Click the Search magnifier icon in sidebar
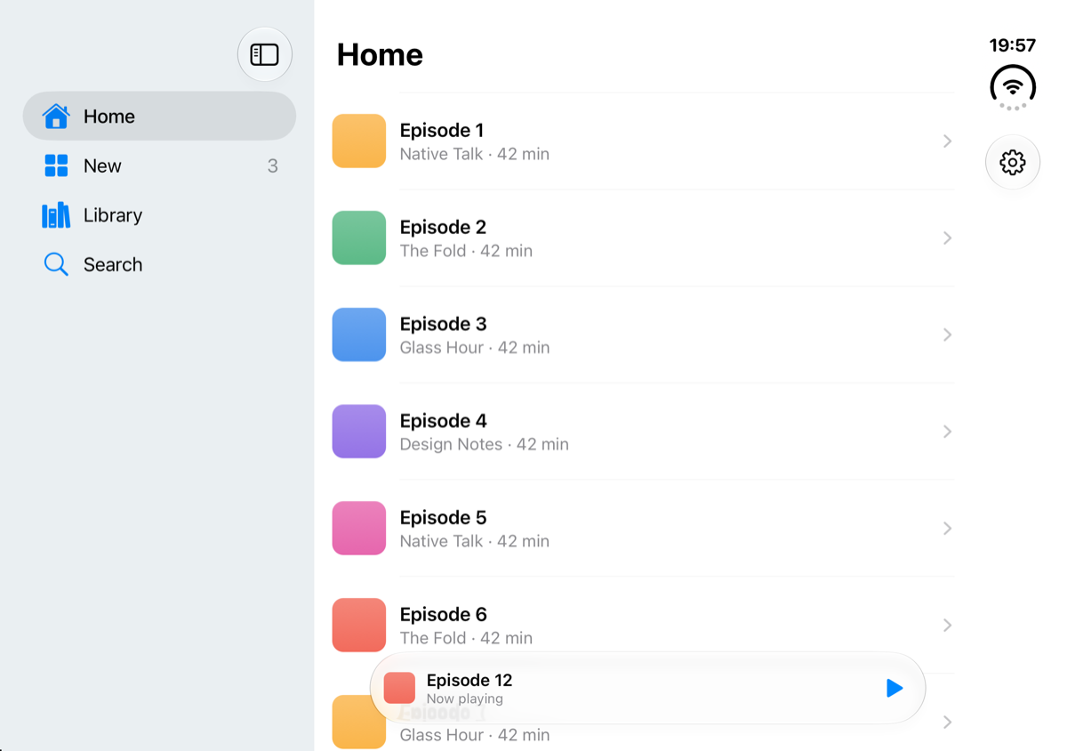Viewport: 1067px width, 751px height. [x=56, y=264]
